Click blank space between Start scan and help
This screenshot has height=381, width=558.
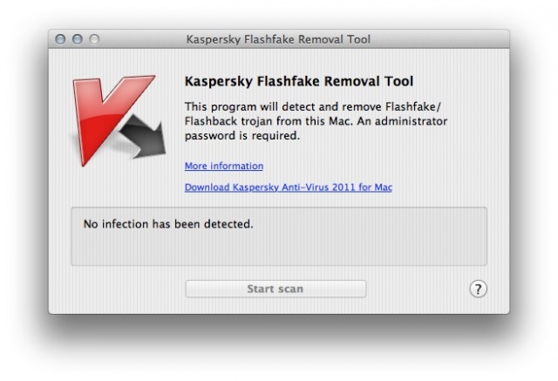coord(418,289)
